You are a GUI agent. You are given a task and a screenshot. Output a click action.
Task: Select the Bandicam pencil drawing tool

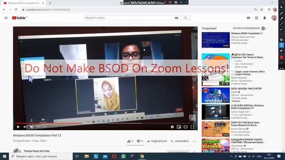pos(281,13)
